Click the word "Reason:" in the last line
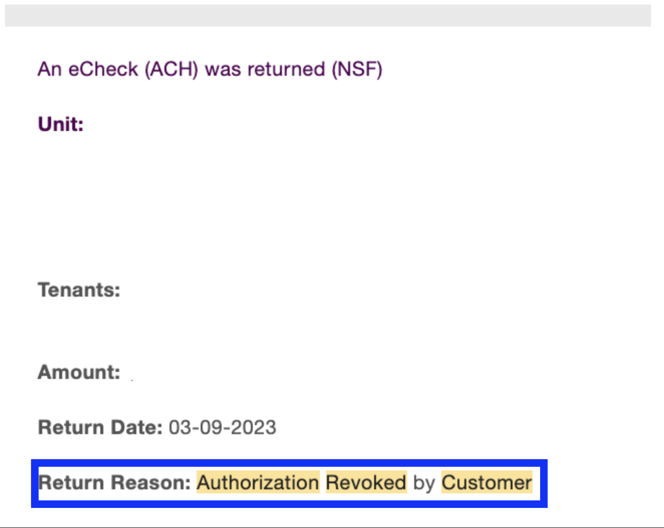 pos(150,482)
